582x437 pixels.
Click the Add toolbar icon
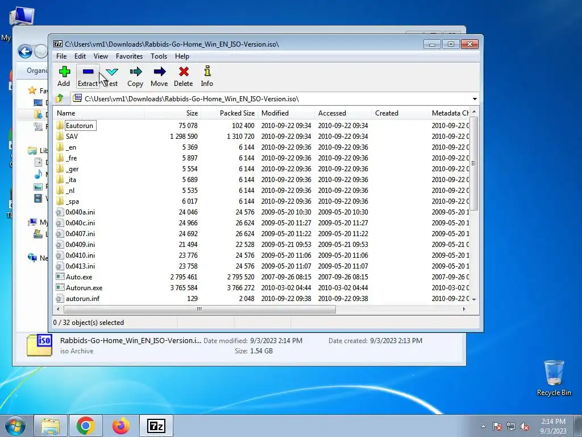[64, 76]
